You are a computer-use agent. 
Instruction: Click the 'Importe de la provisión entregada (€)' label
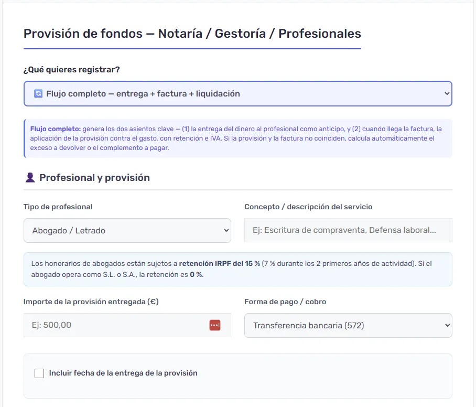[91, 302]
